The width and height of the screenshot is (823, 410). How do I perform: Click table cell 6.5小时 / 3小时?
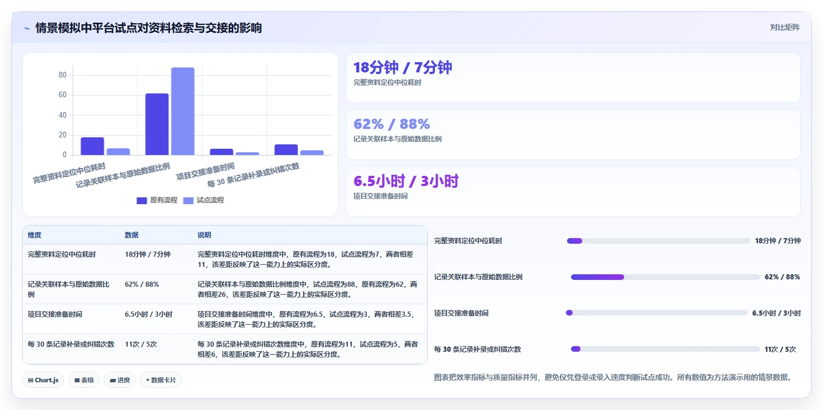tap(149, 314)
